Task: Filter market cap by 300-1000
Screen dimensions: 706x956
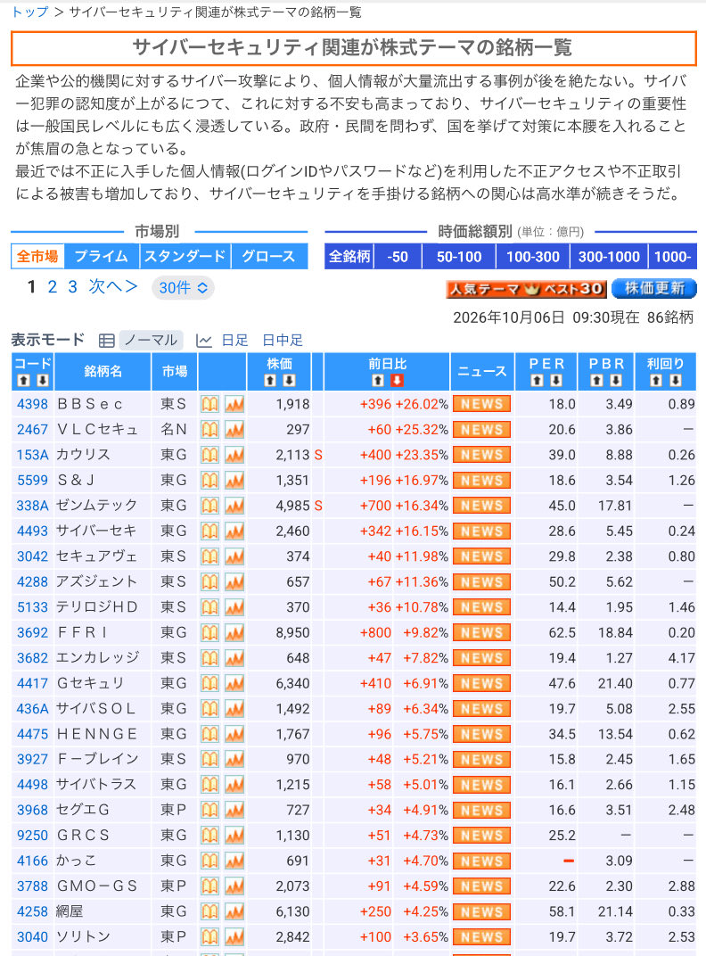Action: [609, 257]
